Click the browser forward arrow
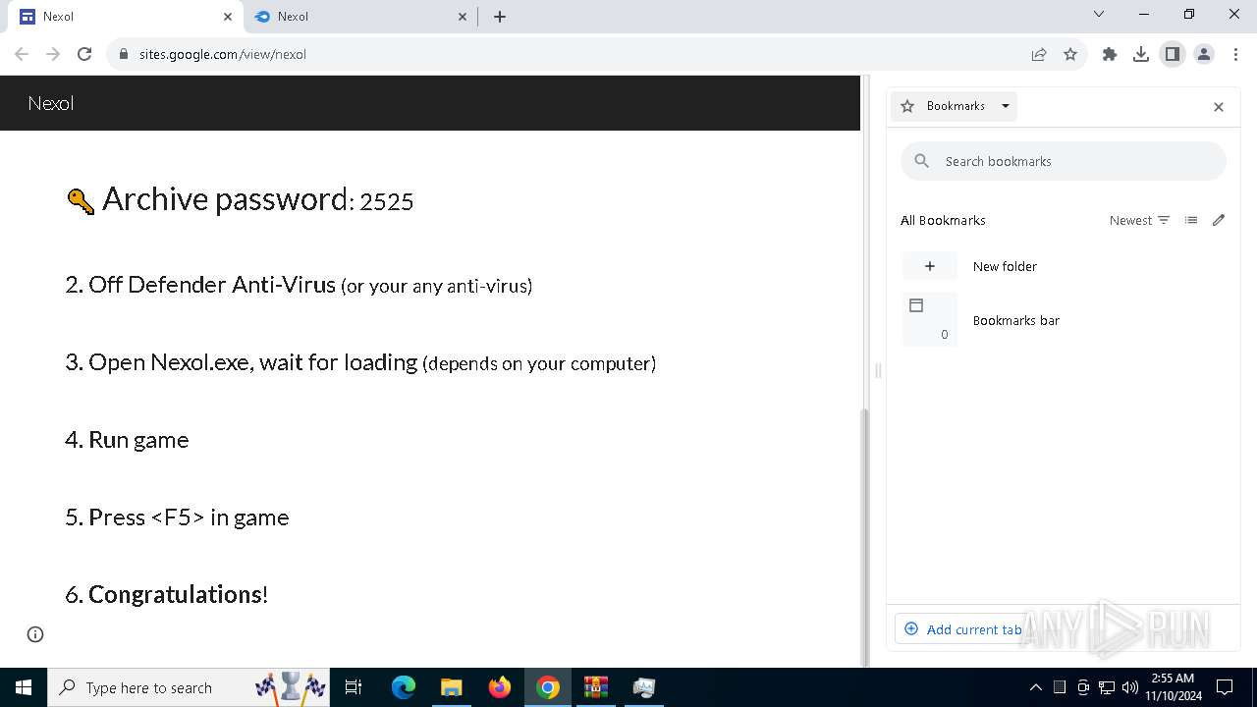 pyautogui.click(x=53, y=54)
